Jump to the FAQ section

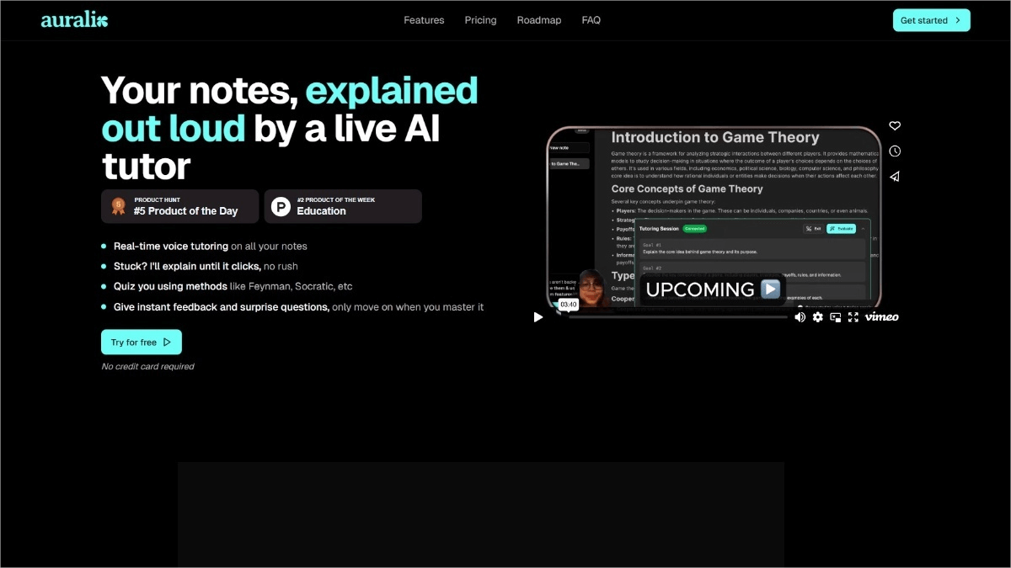(591, 20)
